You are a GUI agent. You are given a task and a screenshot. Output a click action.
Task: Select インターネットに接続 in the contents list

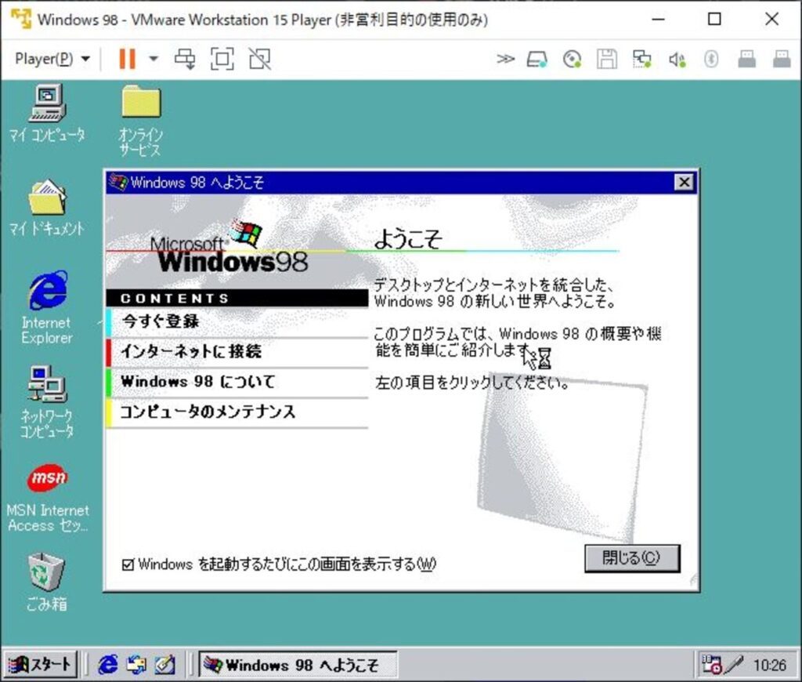pyautogui.click(x=190, y=352)
